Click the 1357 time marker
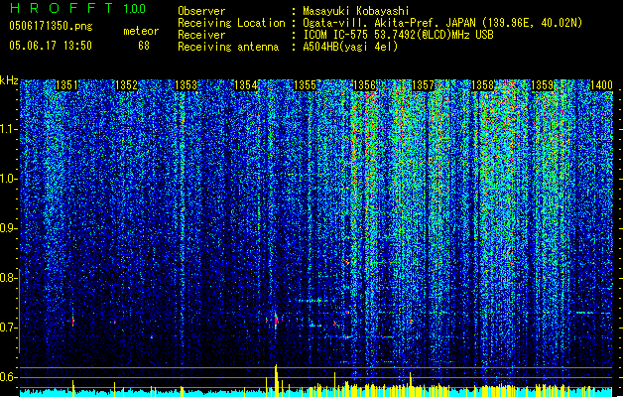 point(423,85)
